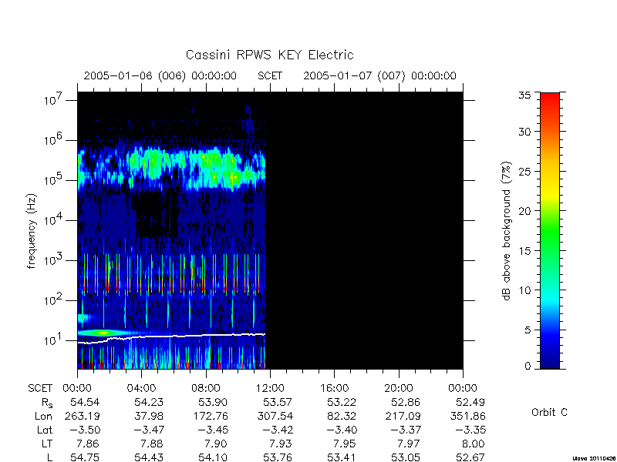Click the red top of the color bar

click(x=550, y=99)
